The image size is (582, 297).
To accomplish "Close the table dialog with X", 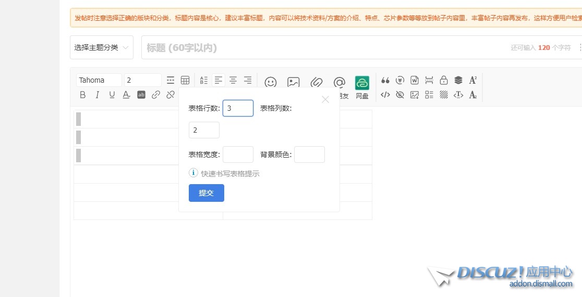I will 325,99.
